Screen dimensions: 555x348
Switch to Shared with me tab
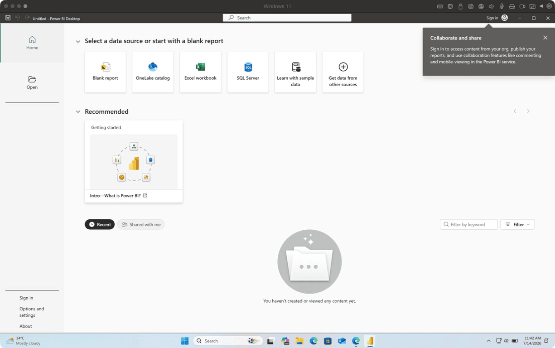coord(141,225)
